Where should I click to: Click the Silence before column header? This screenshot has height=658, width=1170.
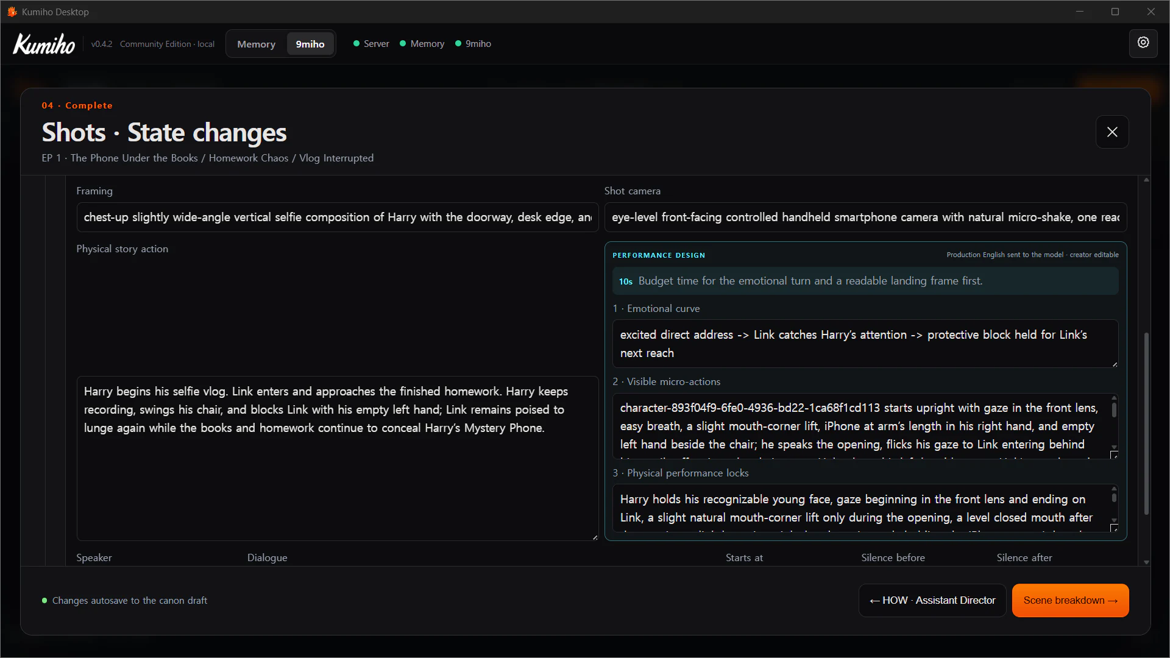[x=893, y=557]
